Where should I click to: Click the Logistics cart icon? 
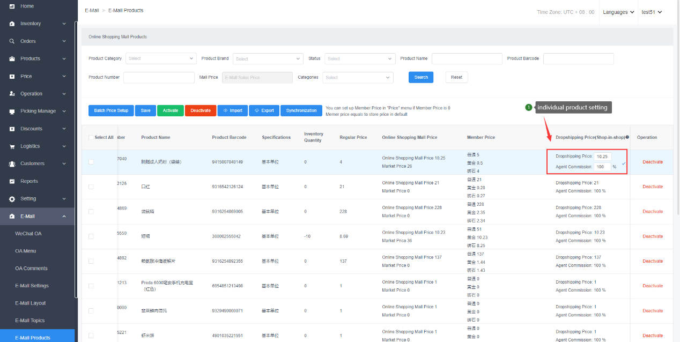click(12, 146)
